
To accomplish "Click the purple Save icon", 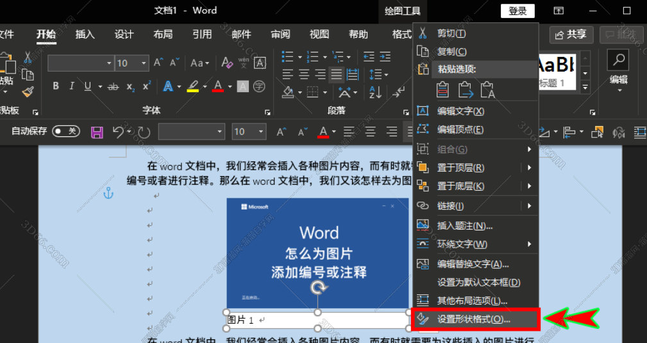I will tap(97, 132).
